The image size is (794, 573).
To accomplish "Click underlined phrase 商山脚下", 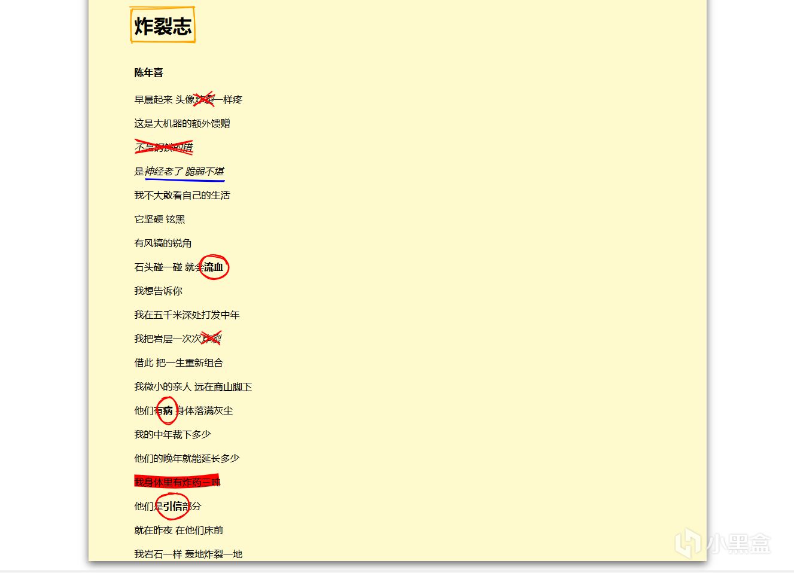I will click(x=233, y=386).
